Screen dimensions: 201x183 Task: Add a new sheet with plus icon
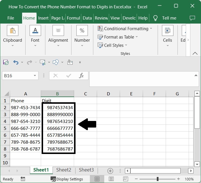[x=110, y=171]
